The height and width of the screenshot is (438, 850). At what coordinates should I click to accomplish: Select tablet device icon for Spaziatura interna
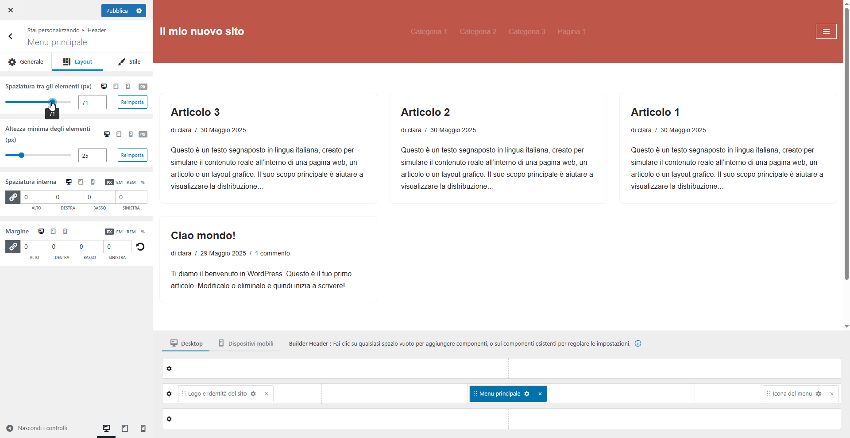tap(81, 182)
